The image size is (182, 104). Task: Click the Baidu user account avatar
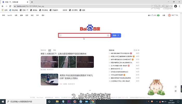point(169,15)
